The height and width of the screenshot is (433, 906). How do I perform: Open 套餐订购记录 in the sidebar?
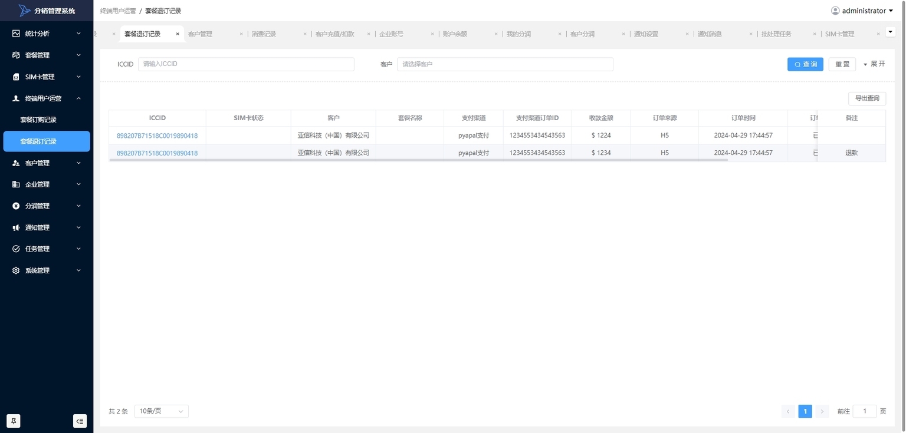(x=38, y=120)
